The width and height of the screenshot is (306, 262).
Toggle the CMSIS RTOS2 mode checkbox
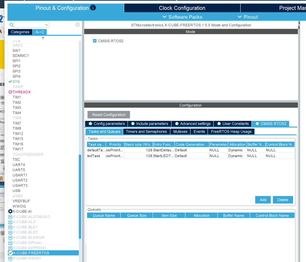pos(95,41)
